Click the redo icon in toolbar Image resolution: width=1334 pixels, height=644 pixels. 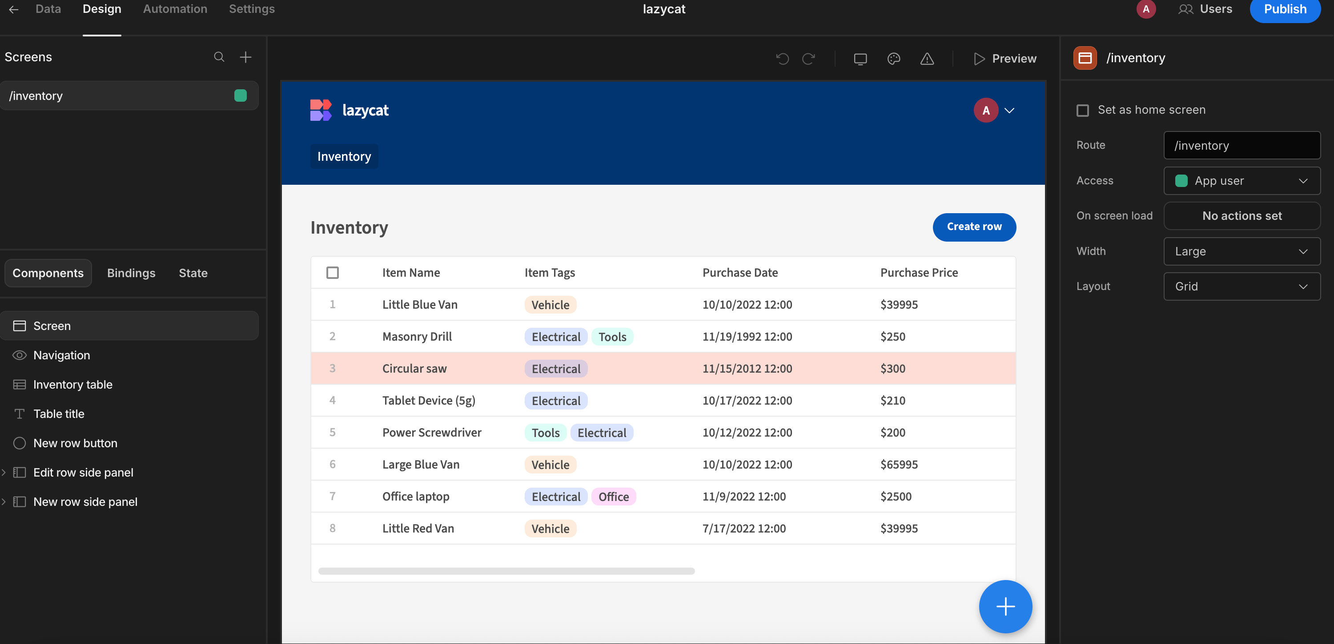pyautogui.click(x=808, y=59)
